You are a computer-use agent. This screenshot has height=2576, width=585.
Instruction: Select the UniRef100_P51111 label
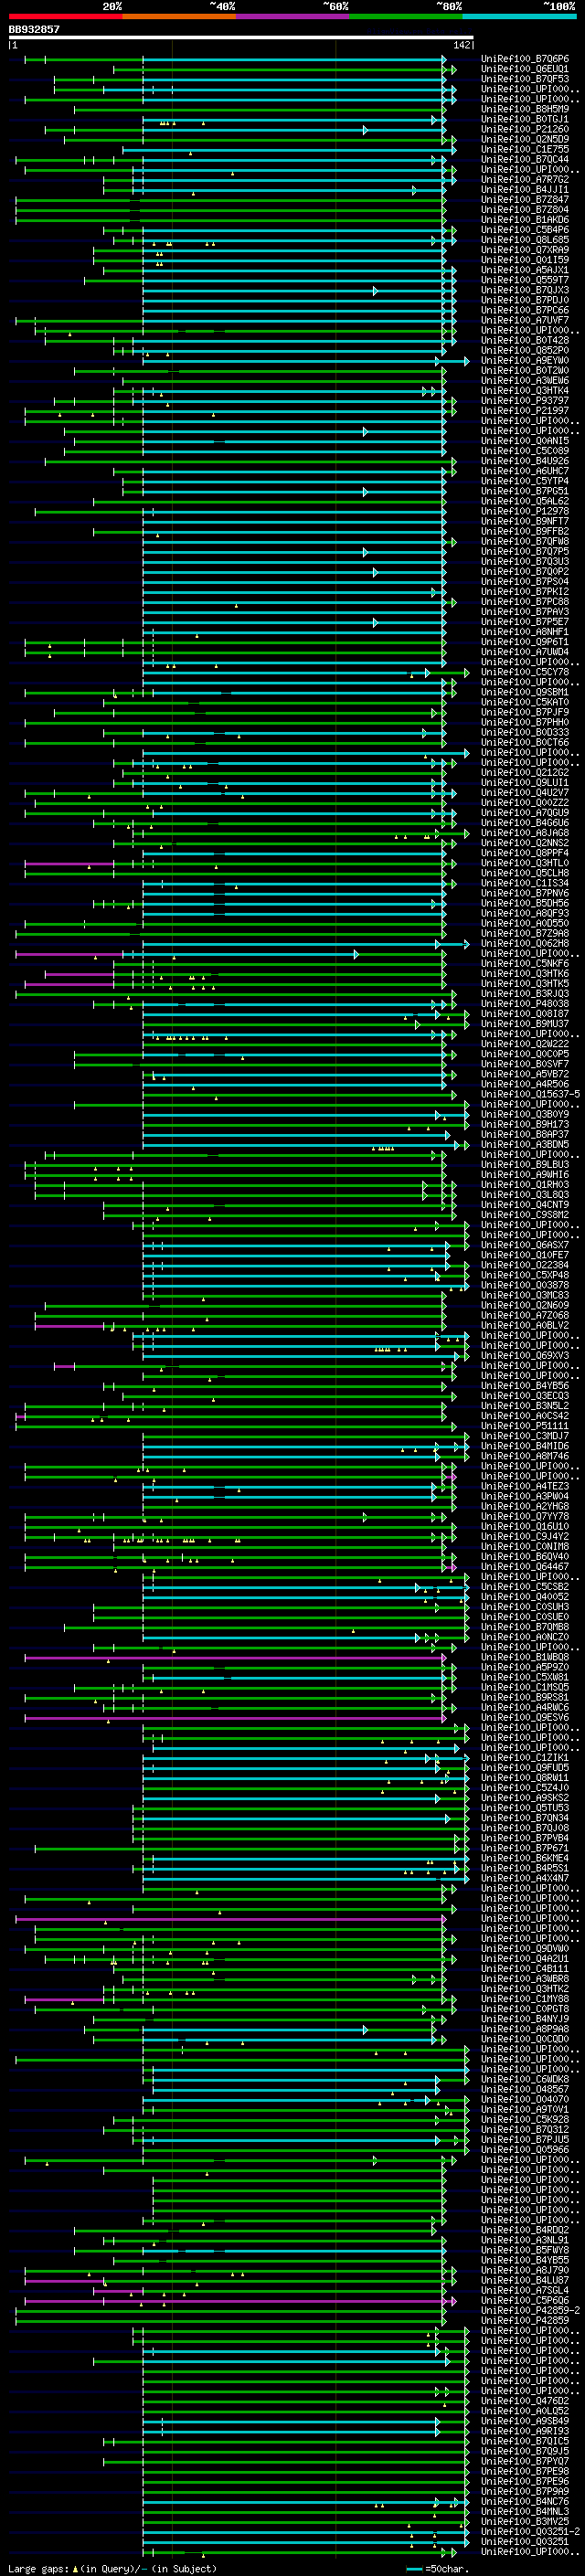525,1426
